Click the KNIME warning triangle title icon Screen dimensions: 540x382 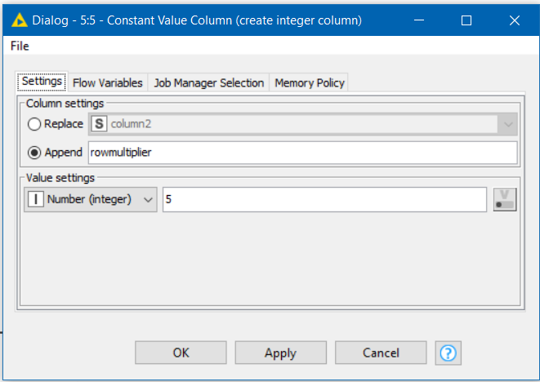point(20,20)
